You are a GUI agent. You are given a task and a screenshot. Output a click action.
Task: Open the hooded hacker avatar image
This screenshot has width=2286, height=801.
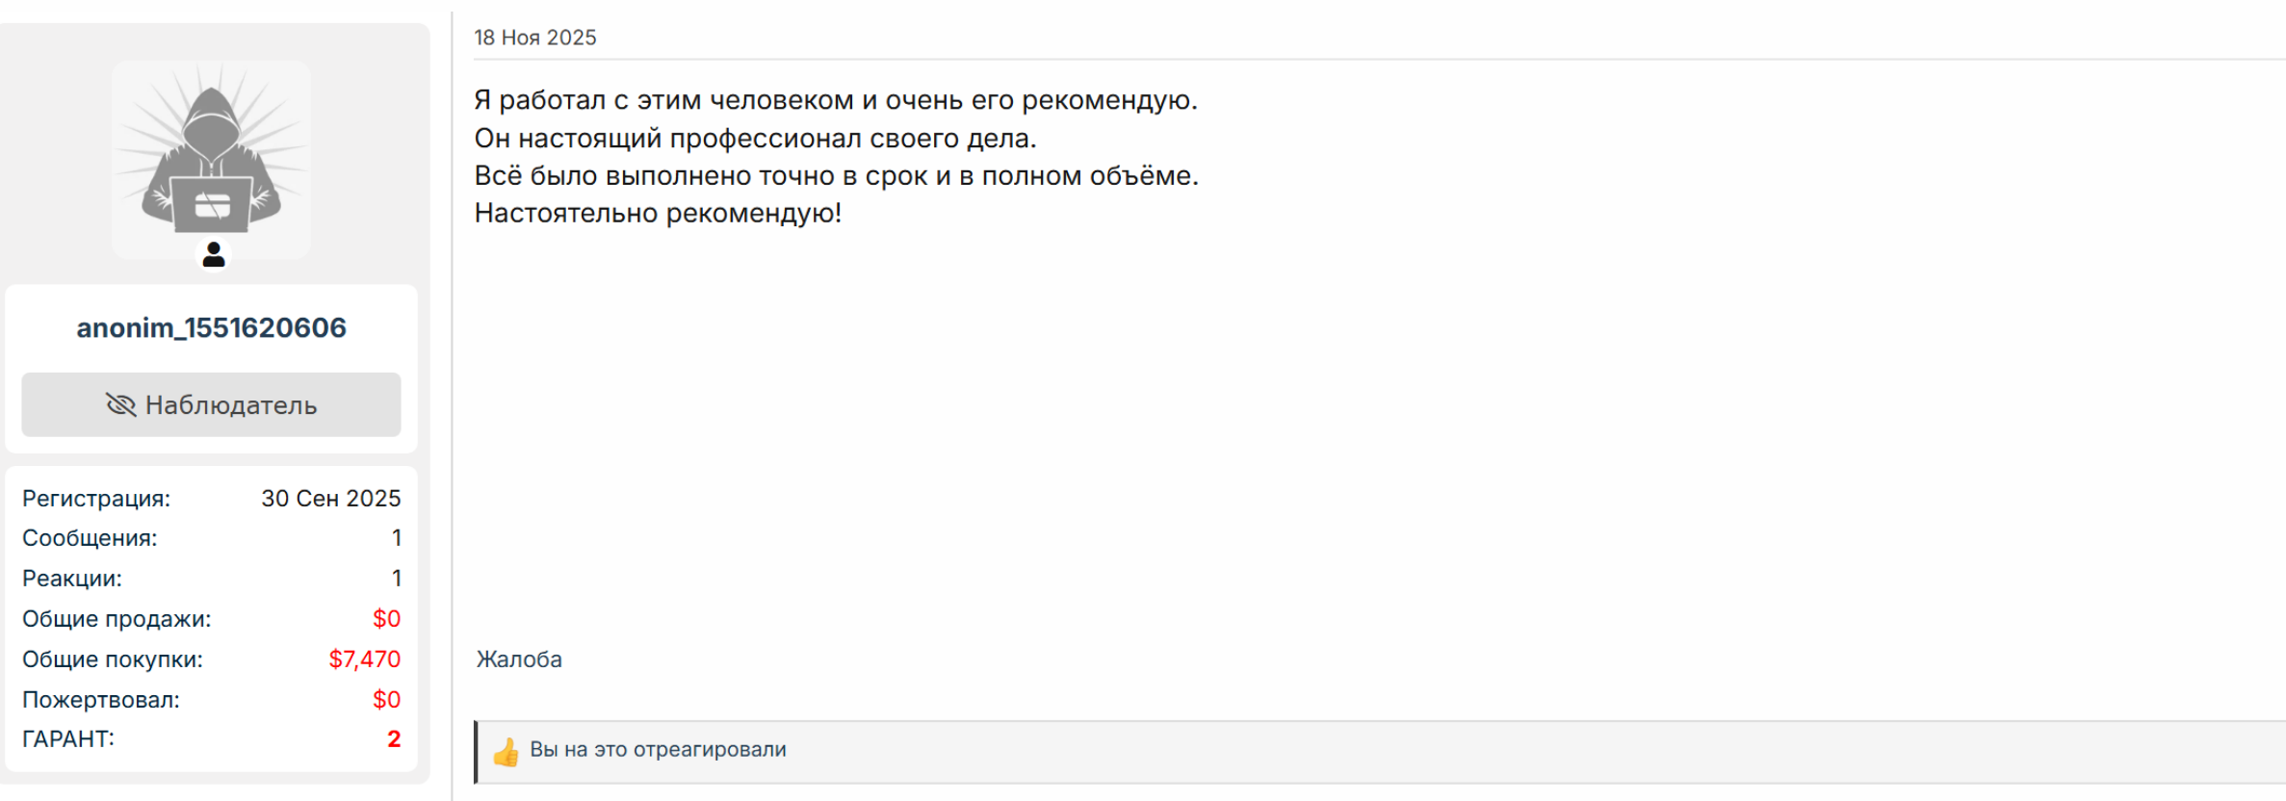[211, 159]
